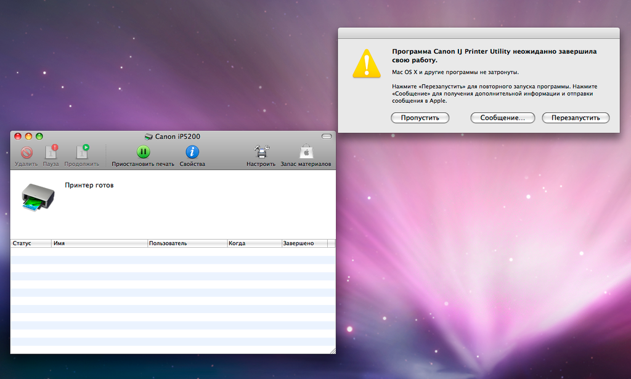Click the 'Canon iP5200' window title text
Screen dimensions: 631x379
pyautogui.click(x=177, y=137)
